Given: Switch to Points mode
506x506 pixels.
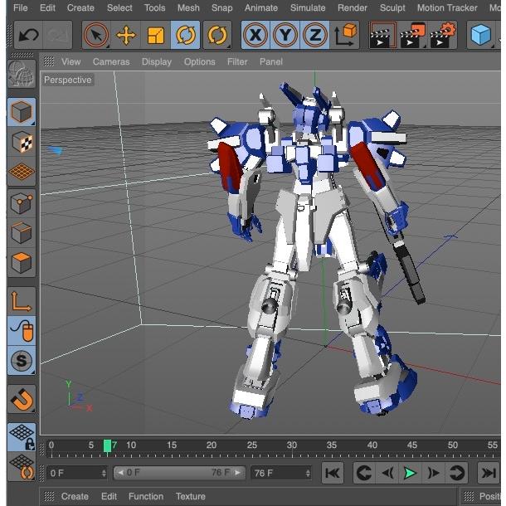Looking at the screenshot, I should point(22,203).
